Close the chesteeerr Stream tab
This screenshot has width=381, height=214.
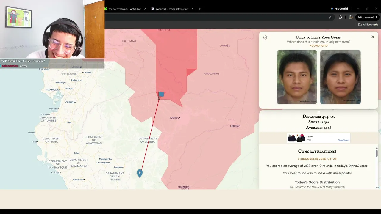click(145, 9)
